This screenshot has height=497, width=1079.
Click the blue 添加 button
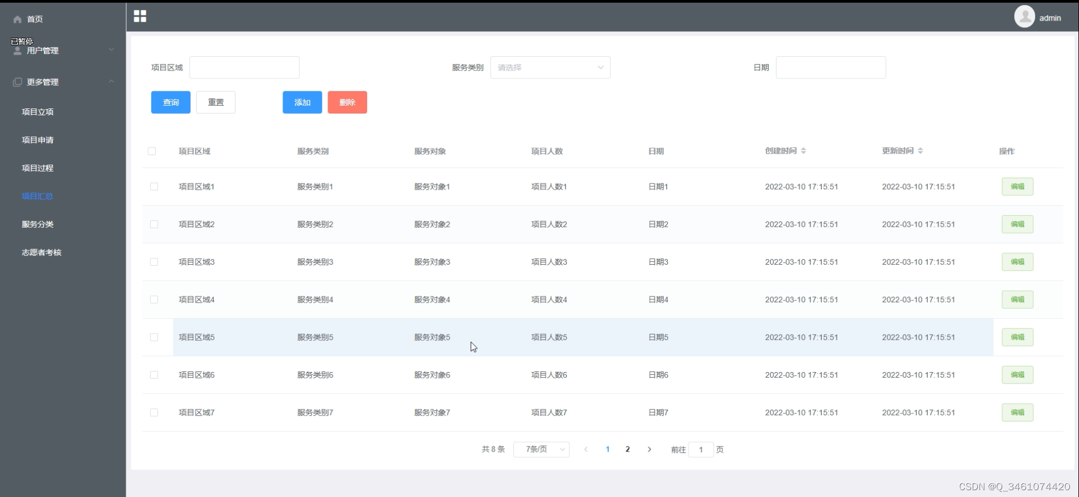[302, 102]
